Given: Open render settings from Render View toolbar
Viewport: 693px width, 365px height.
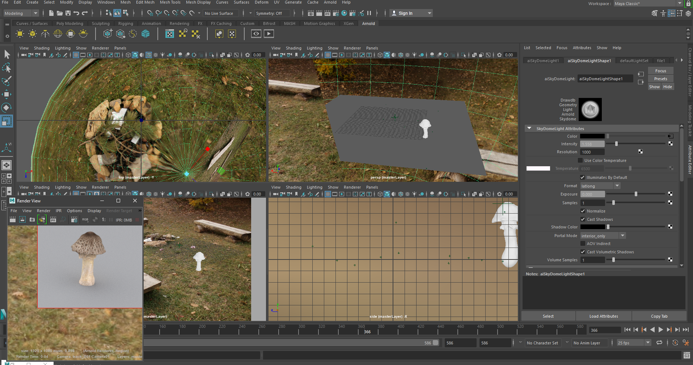Looking at the screenshot, I should pos(74,220).
